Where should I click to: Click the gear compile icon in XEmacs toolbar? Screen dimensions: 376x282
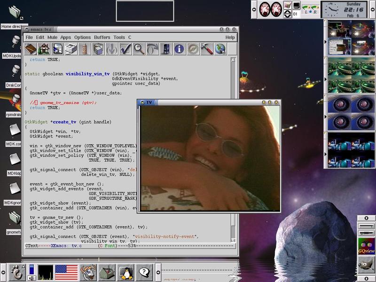tap(193, 49)
